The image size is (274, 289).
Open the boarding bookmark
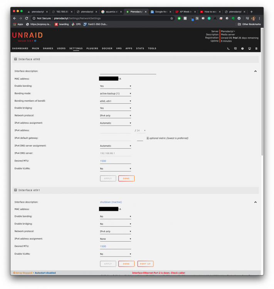click(62, 24)
